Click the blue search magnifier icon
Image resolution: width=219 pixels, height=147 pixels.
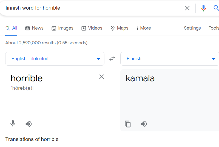(216, 8)
